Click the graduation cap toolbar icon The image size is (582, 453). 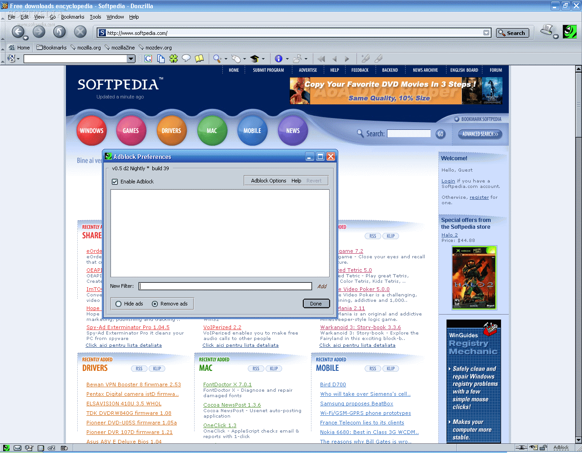pyautogui.click(x=255, y=59)
